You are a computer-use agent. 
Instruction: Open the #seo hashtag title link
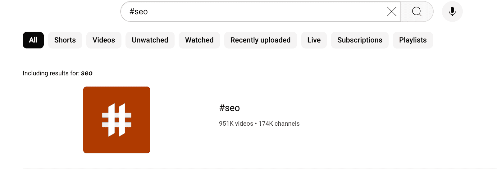[x=230, y=108]
